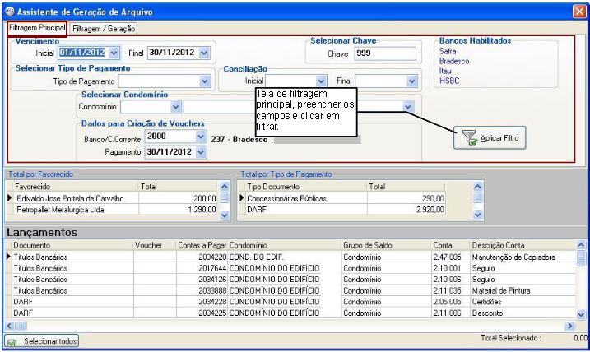Click the Aplicar Filtro funnel icon
590x352 pixels.
[x=467, y=138]
